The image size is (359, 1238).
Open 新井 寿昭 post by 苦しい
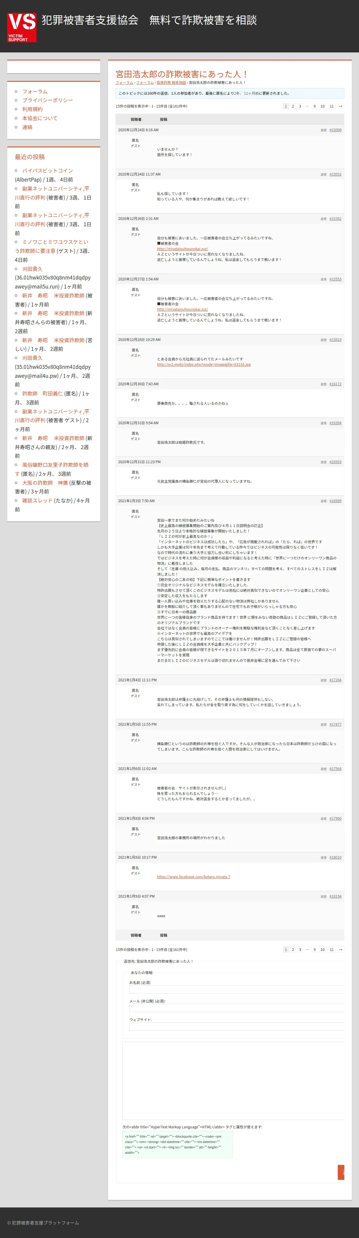click(x=53, y=340)
